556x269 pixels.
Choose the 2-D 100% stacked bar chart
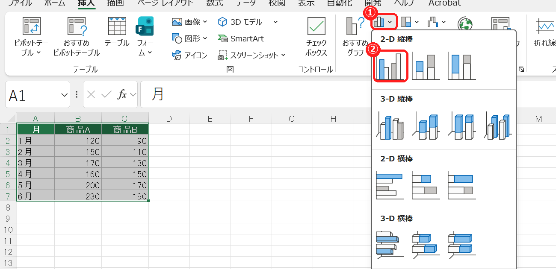462,185
